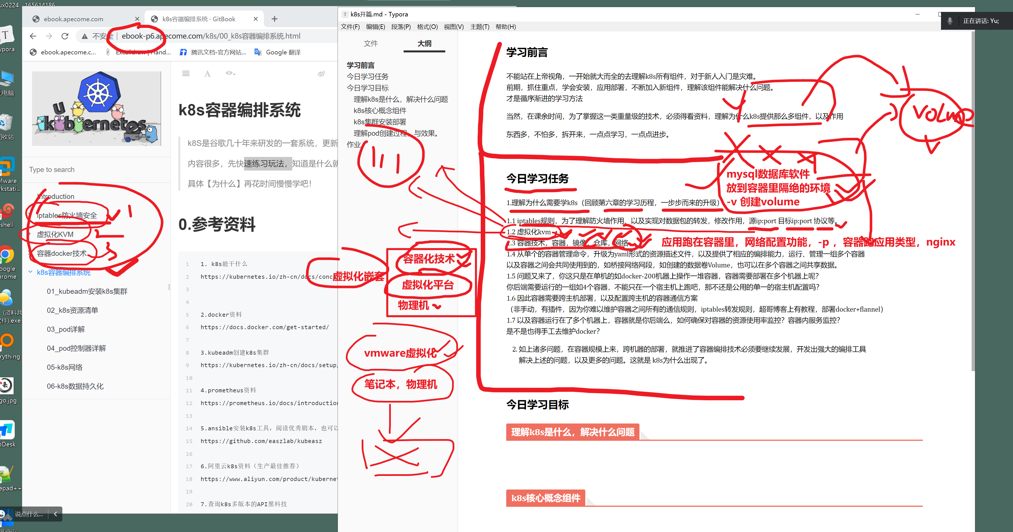Open Typora 格式(O) menu
This screenshot has height=532, width=1013.
[x=427, y=27]
